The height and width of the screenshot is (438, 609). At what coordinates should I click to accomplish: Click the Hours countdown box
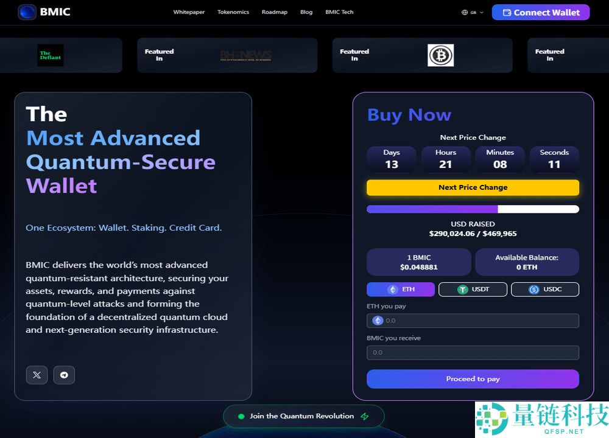click(446, 159)
